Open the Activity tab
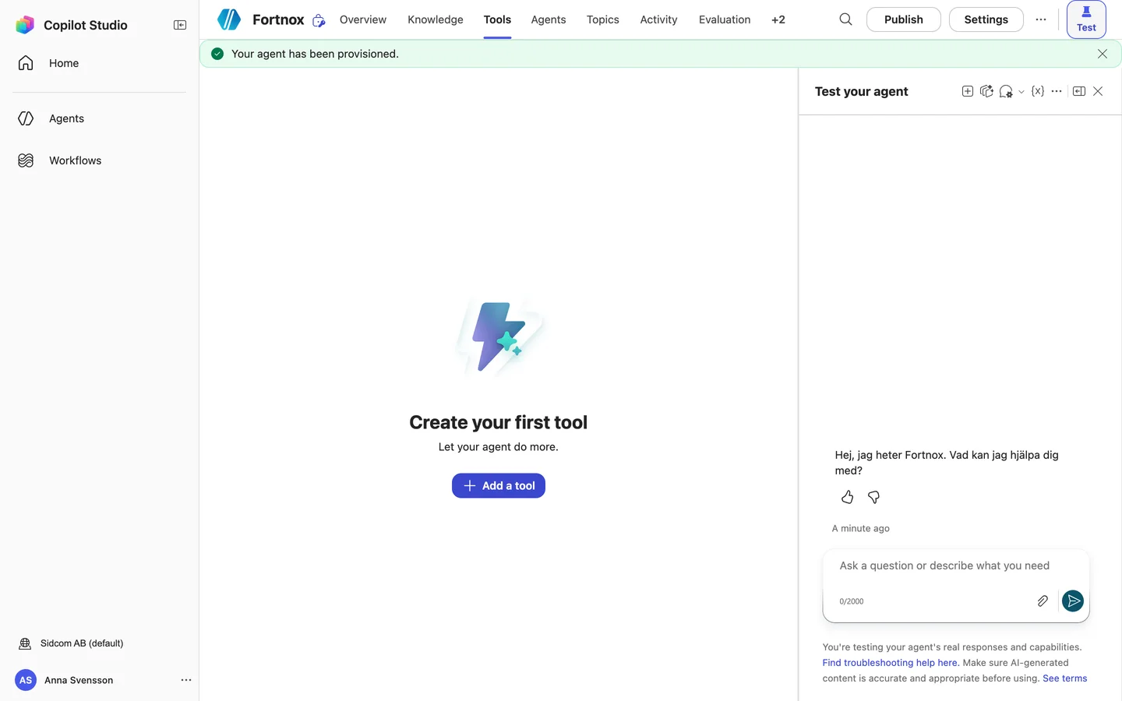Screen dimensions: 1122x701 point(658,19)
